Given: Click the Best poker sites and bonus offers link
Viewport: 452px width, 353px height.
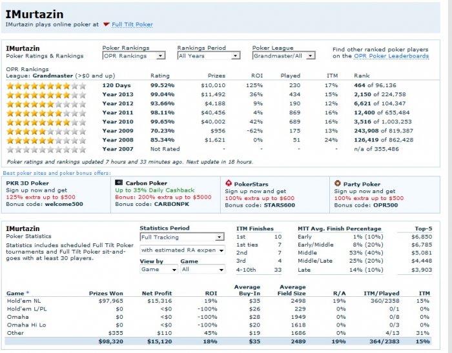Looking at the screenshot, I should coord(57,173).
